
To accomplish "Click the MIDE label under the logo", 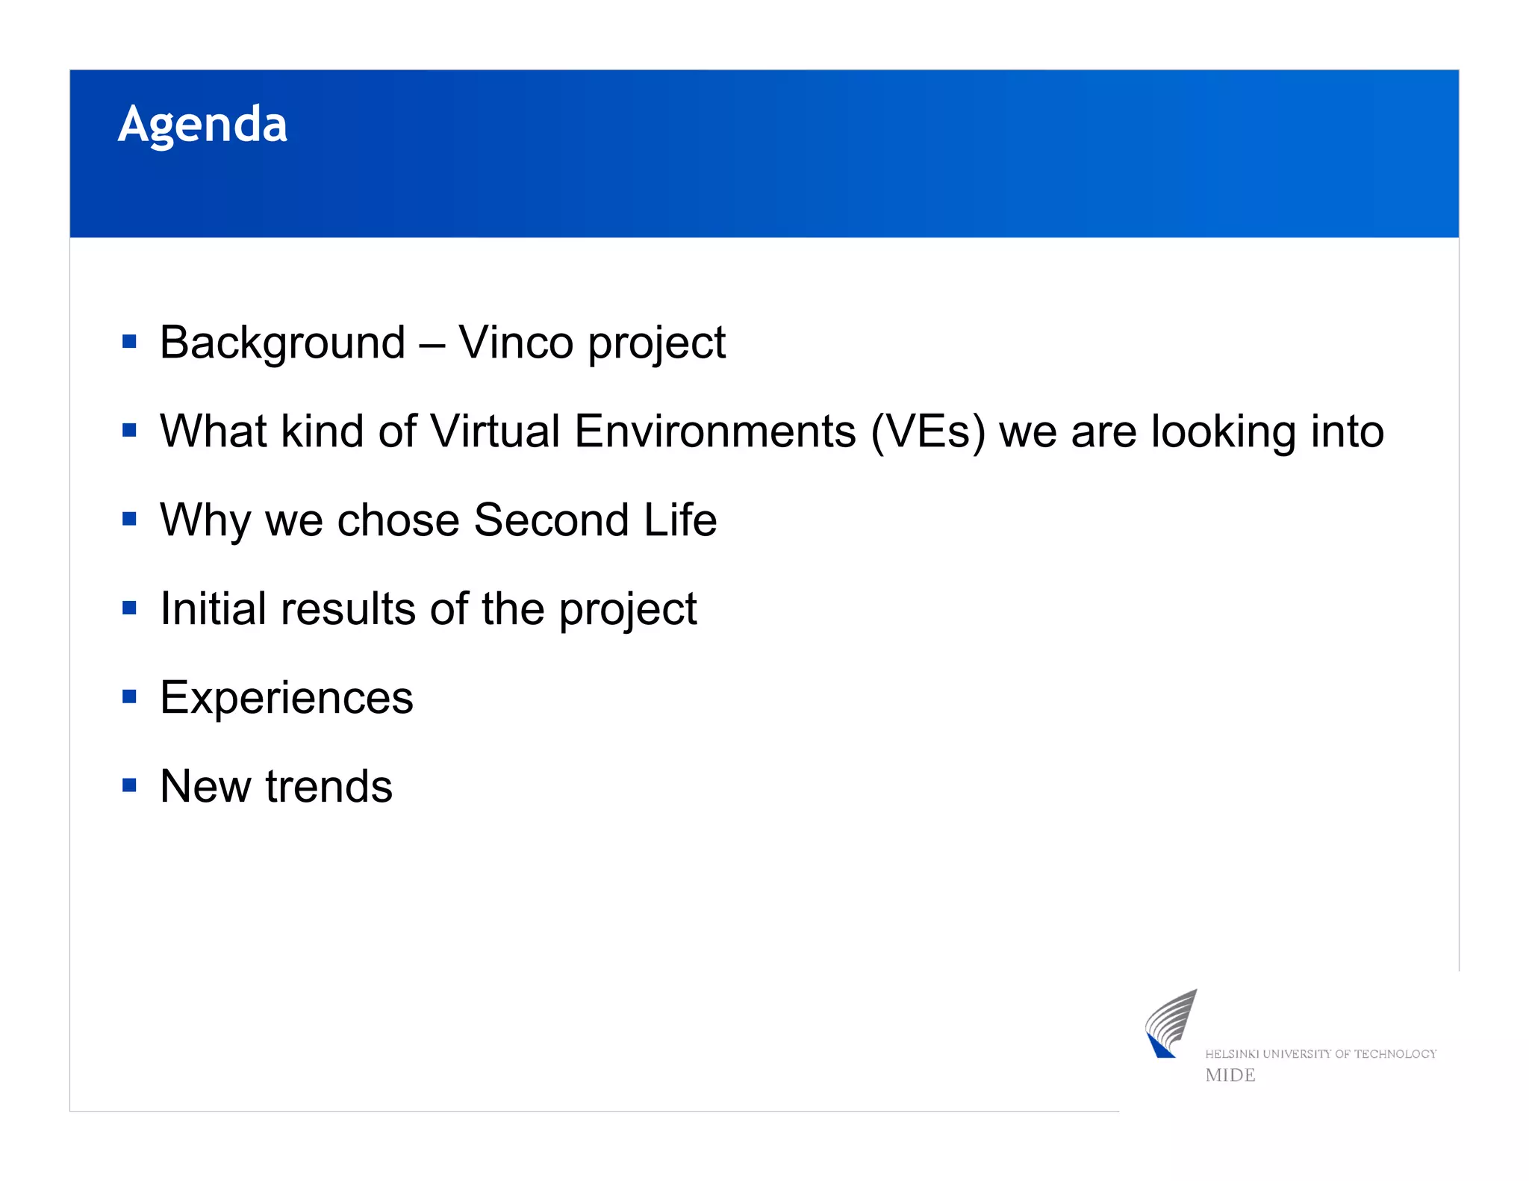I will (x=1230, y=1075).
